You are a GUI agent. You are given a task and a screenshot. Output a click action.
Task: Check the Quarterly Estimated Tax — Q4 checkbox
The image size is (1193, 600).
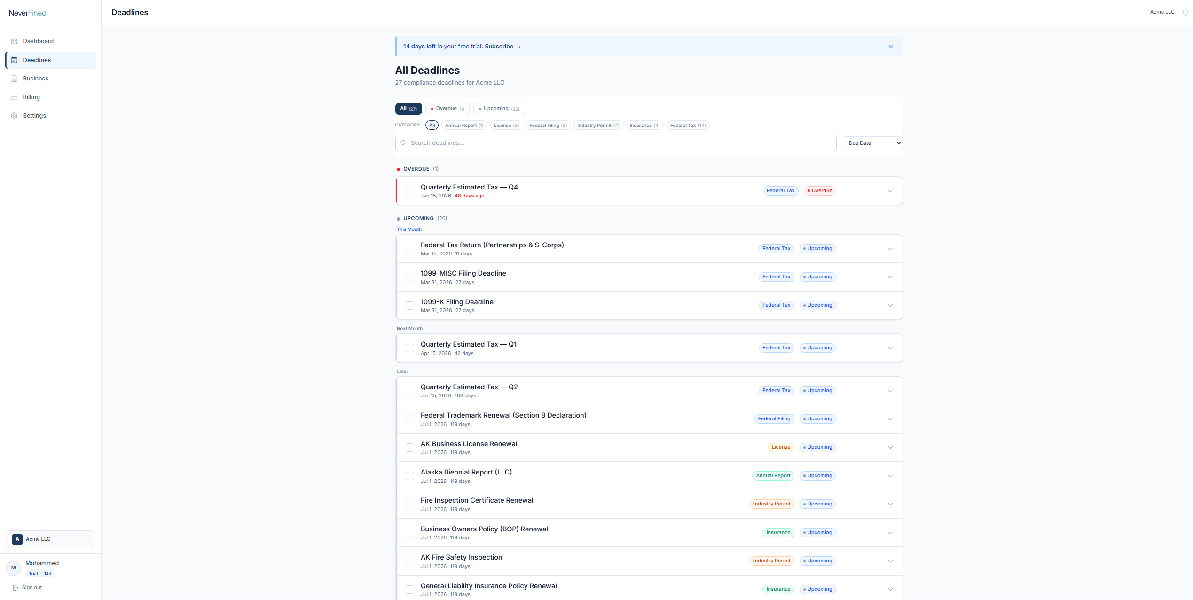[x=410, y=191]
